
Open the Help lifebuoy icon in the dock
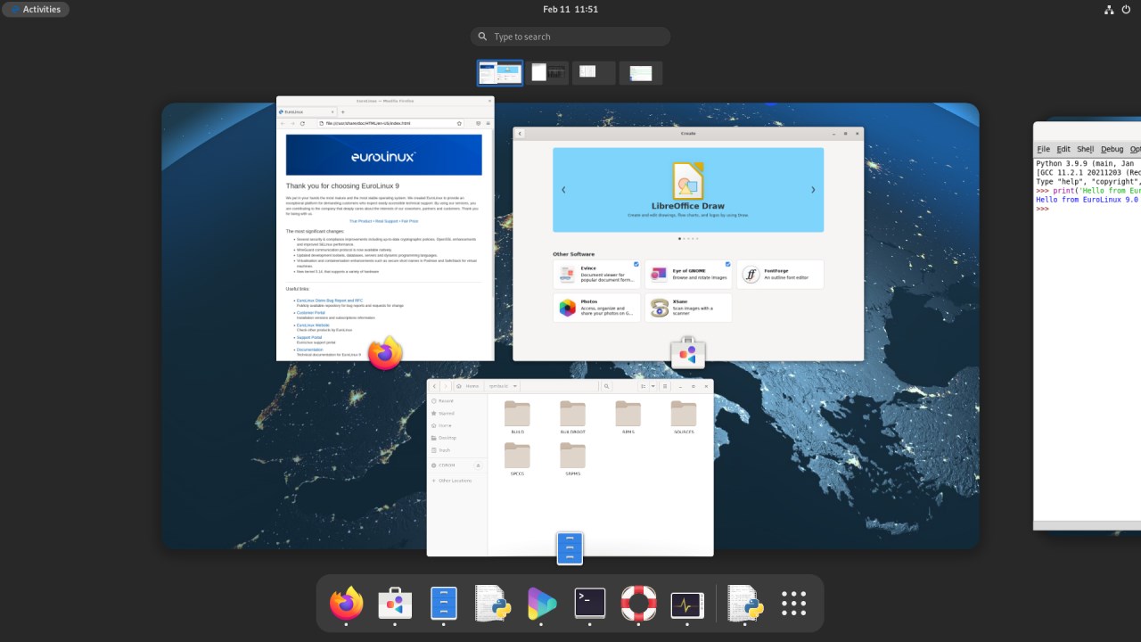click(638, 604)
